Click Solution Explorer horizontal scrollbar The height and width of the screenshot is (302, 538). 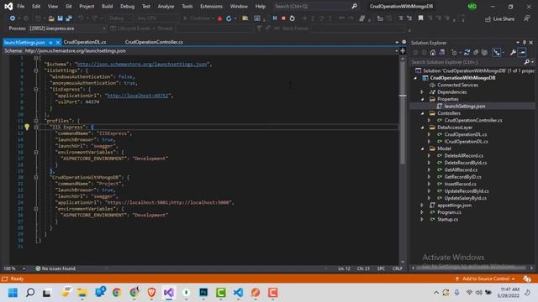(x=472, y=268)
